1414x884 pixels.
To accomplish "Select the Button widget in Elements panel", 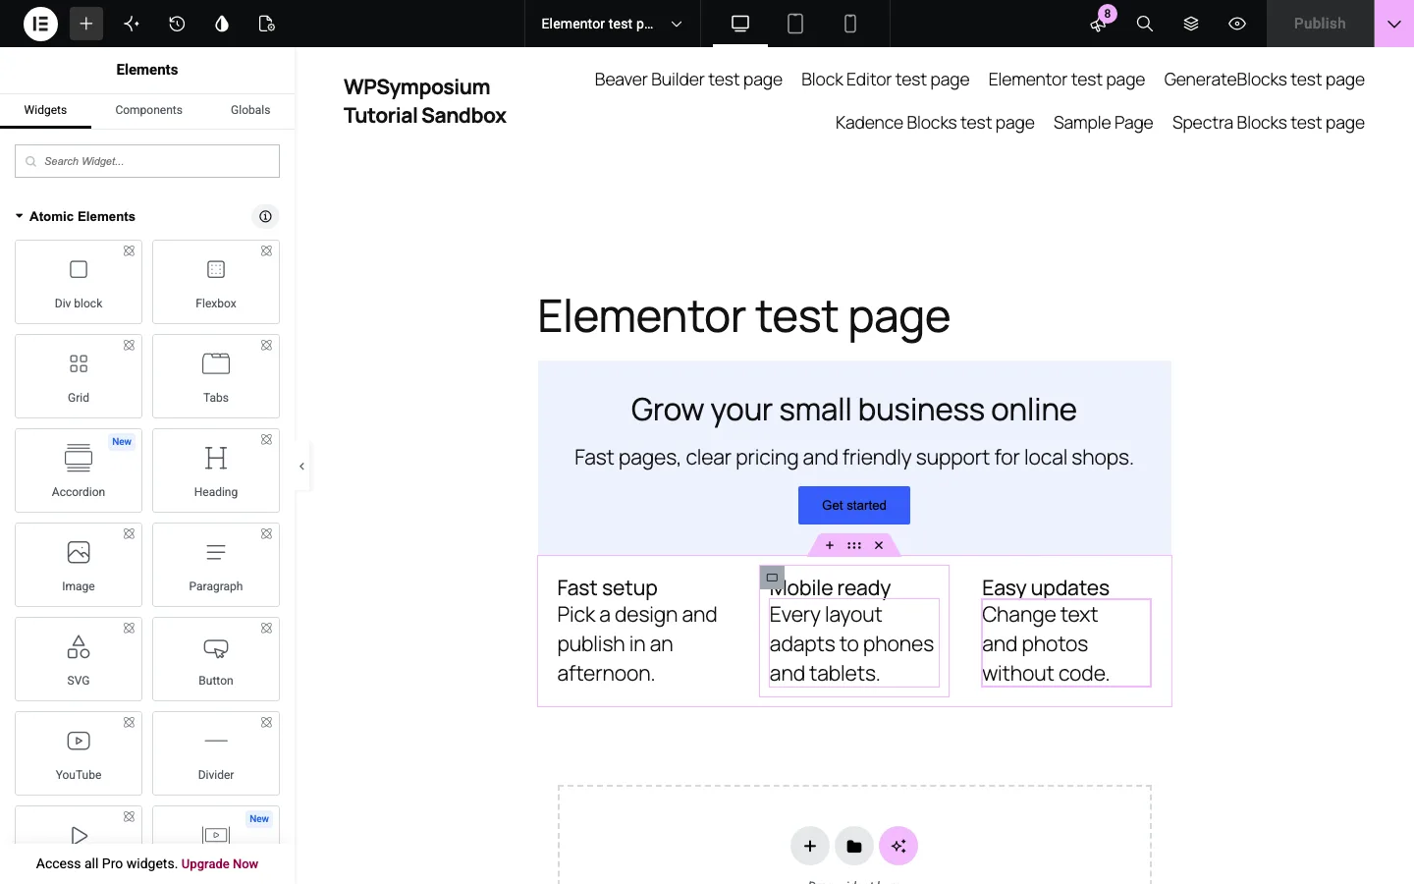I will (216, 659).
